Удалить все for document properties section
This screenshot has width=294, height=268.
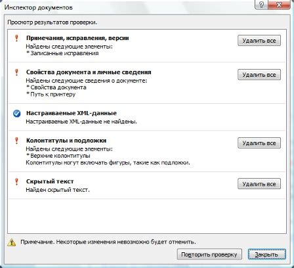[259, 75]
